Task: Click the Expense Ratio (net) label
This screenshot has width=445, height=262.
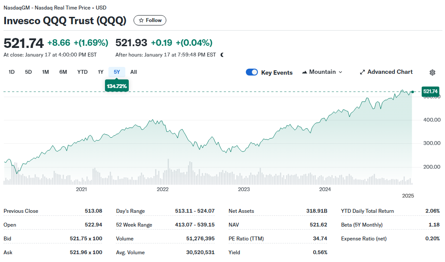Action: click(x=364, y=239)
